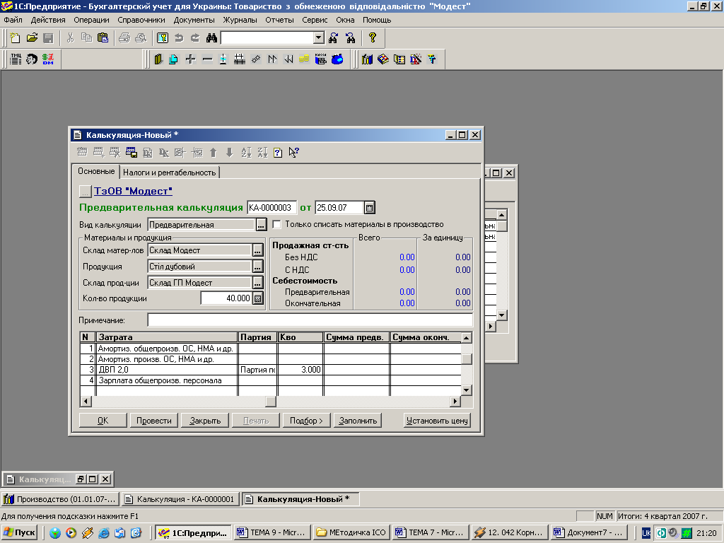724x543 pixels.
Task: Open the Вид калькуляции selection ellipsis button
Action: point(261,225)
